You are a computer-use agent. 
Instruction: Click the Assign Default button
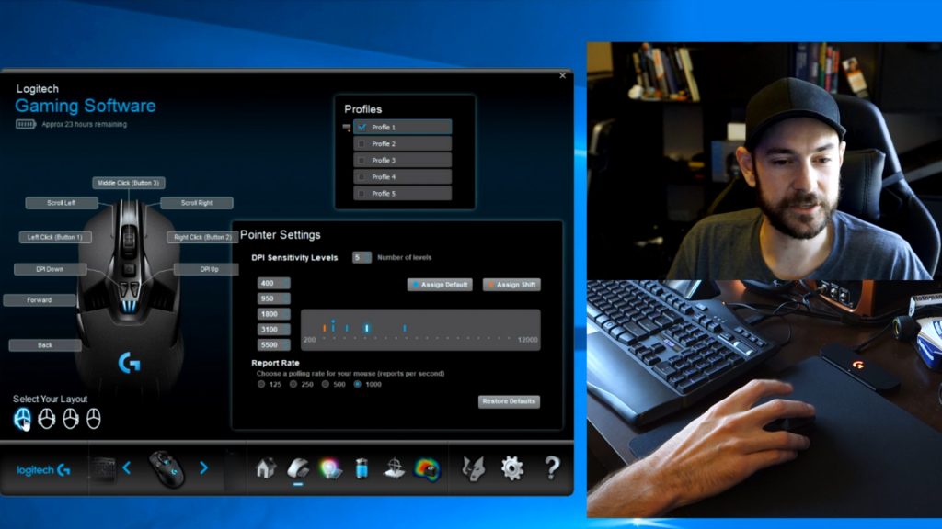[x=440, y=285]
